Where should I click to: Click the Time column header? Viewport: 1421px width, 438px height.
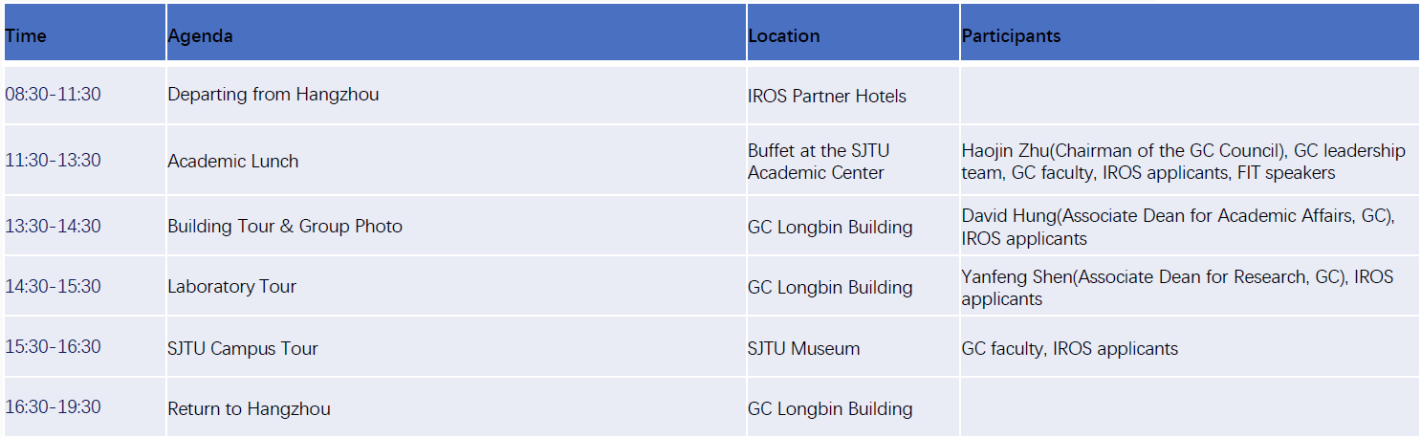[27, 36]
